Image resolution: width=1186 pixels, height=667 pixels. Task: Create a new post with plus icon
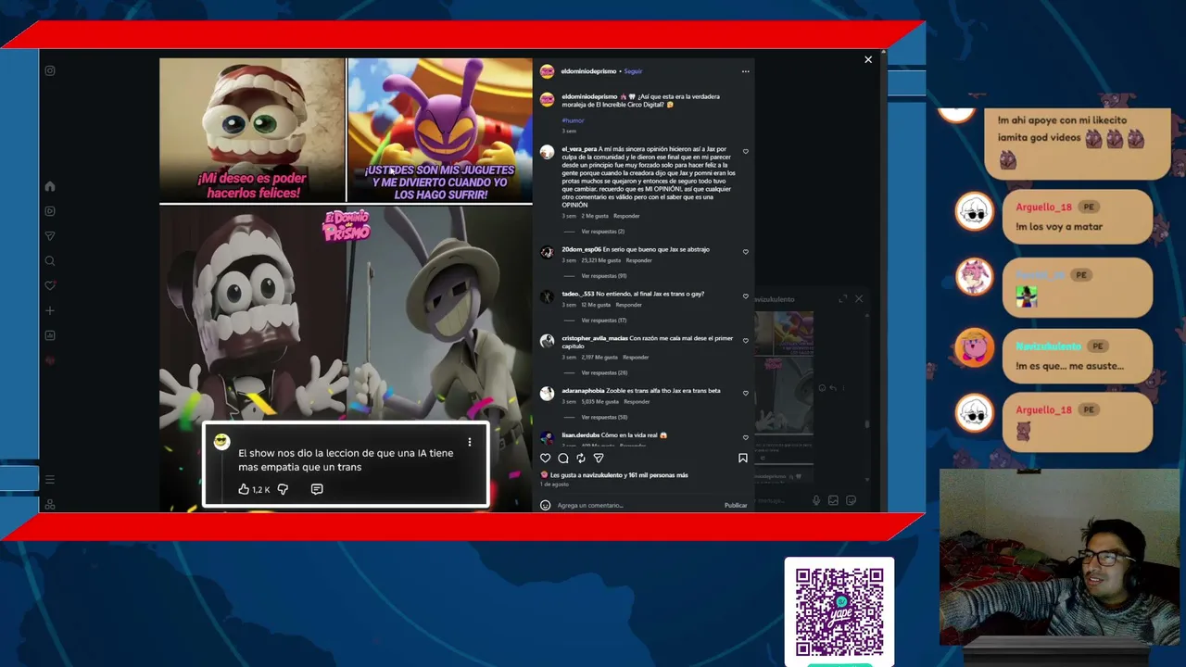50,310
